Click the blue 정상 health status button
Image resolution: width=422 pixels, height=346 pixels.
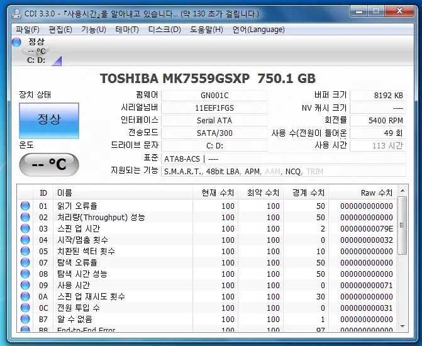(x=49, y=120)
